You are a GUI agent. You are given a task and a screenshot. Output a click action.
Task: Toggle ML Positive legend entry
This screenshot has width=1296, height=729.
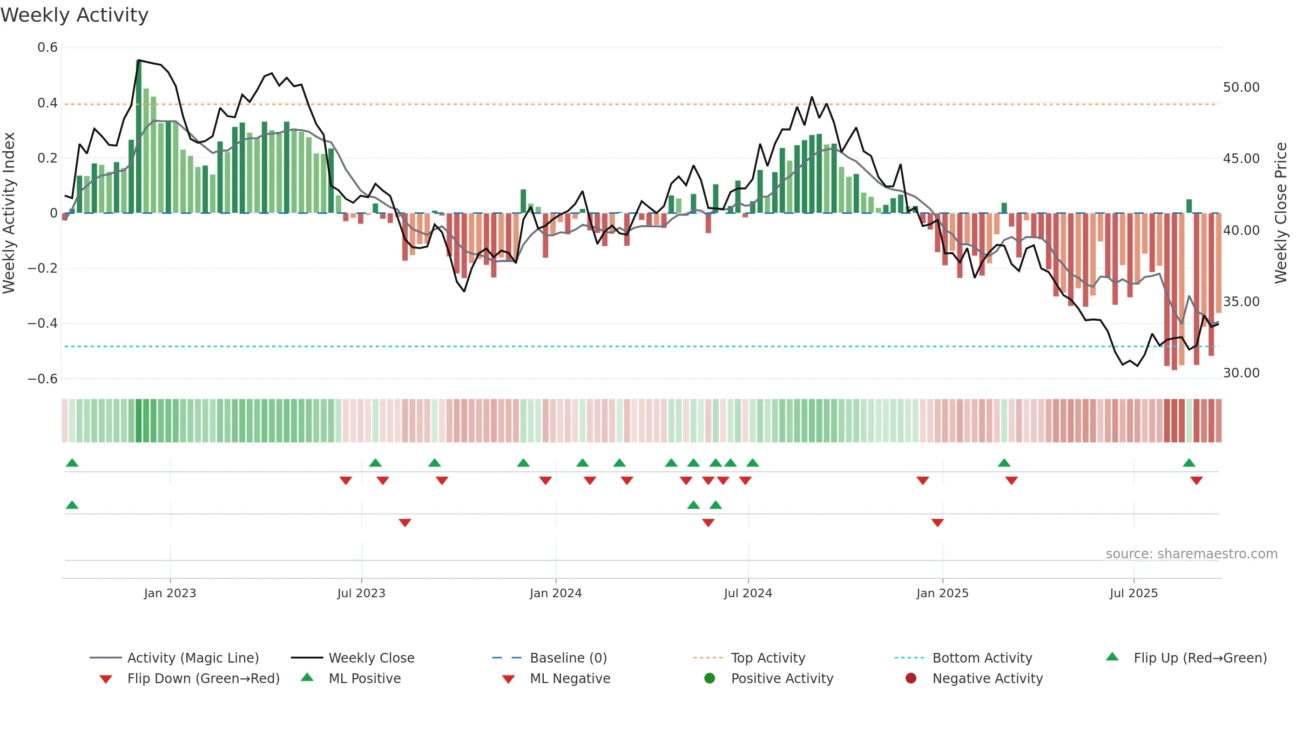pyautogui.click(x=351, y=678)
